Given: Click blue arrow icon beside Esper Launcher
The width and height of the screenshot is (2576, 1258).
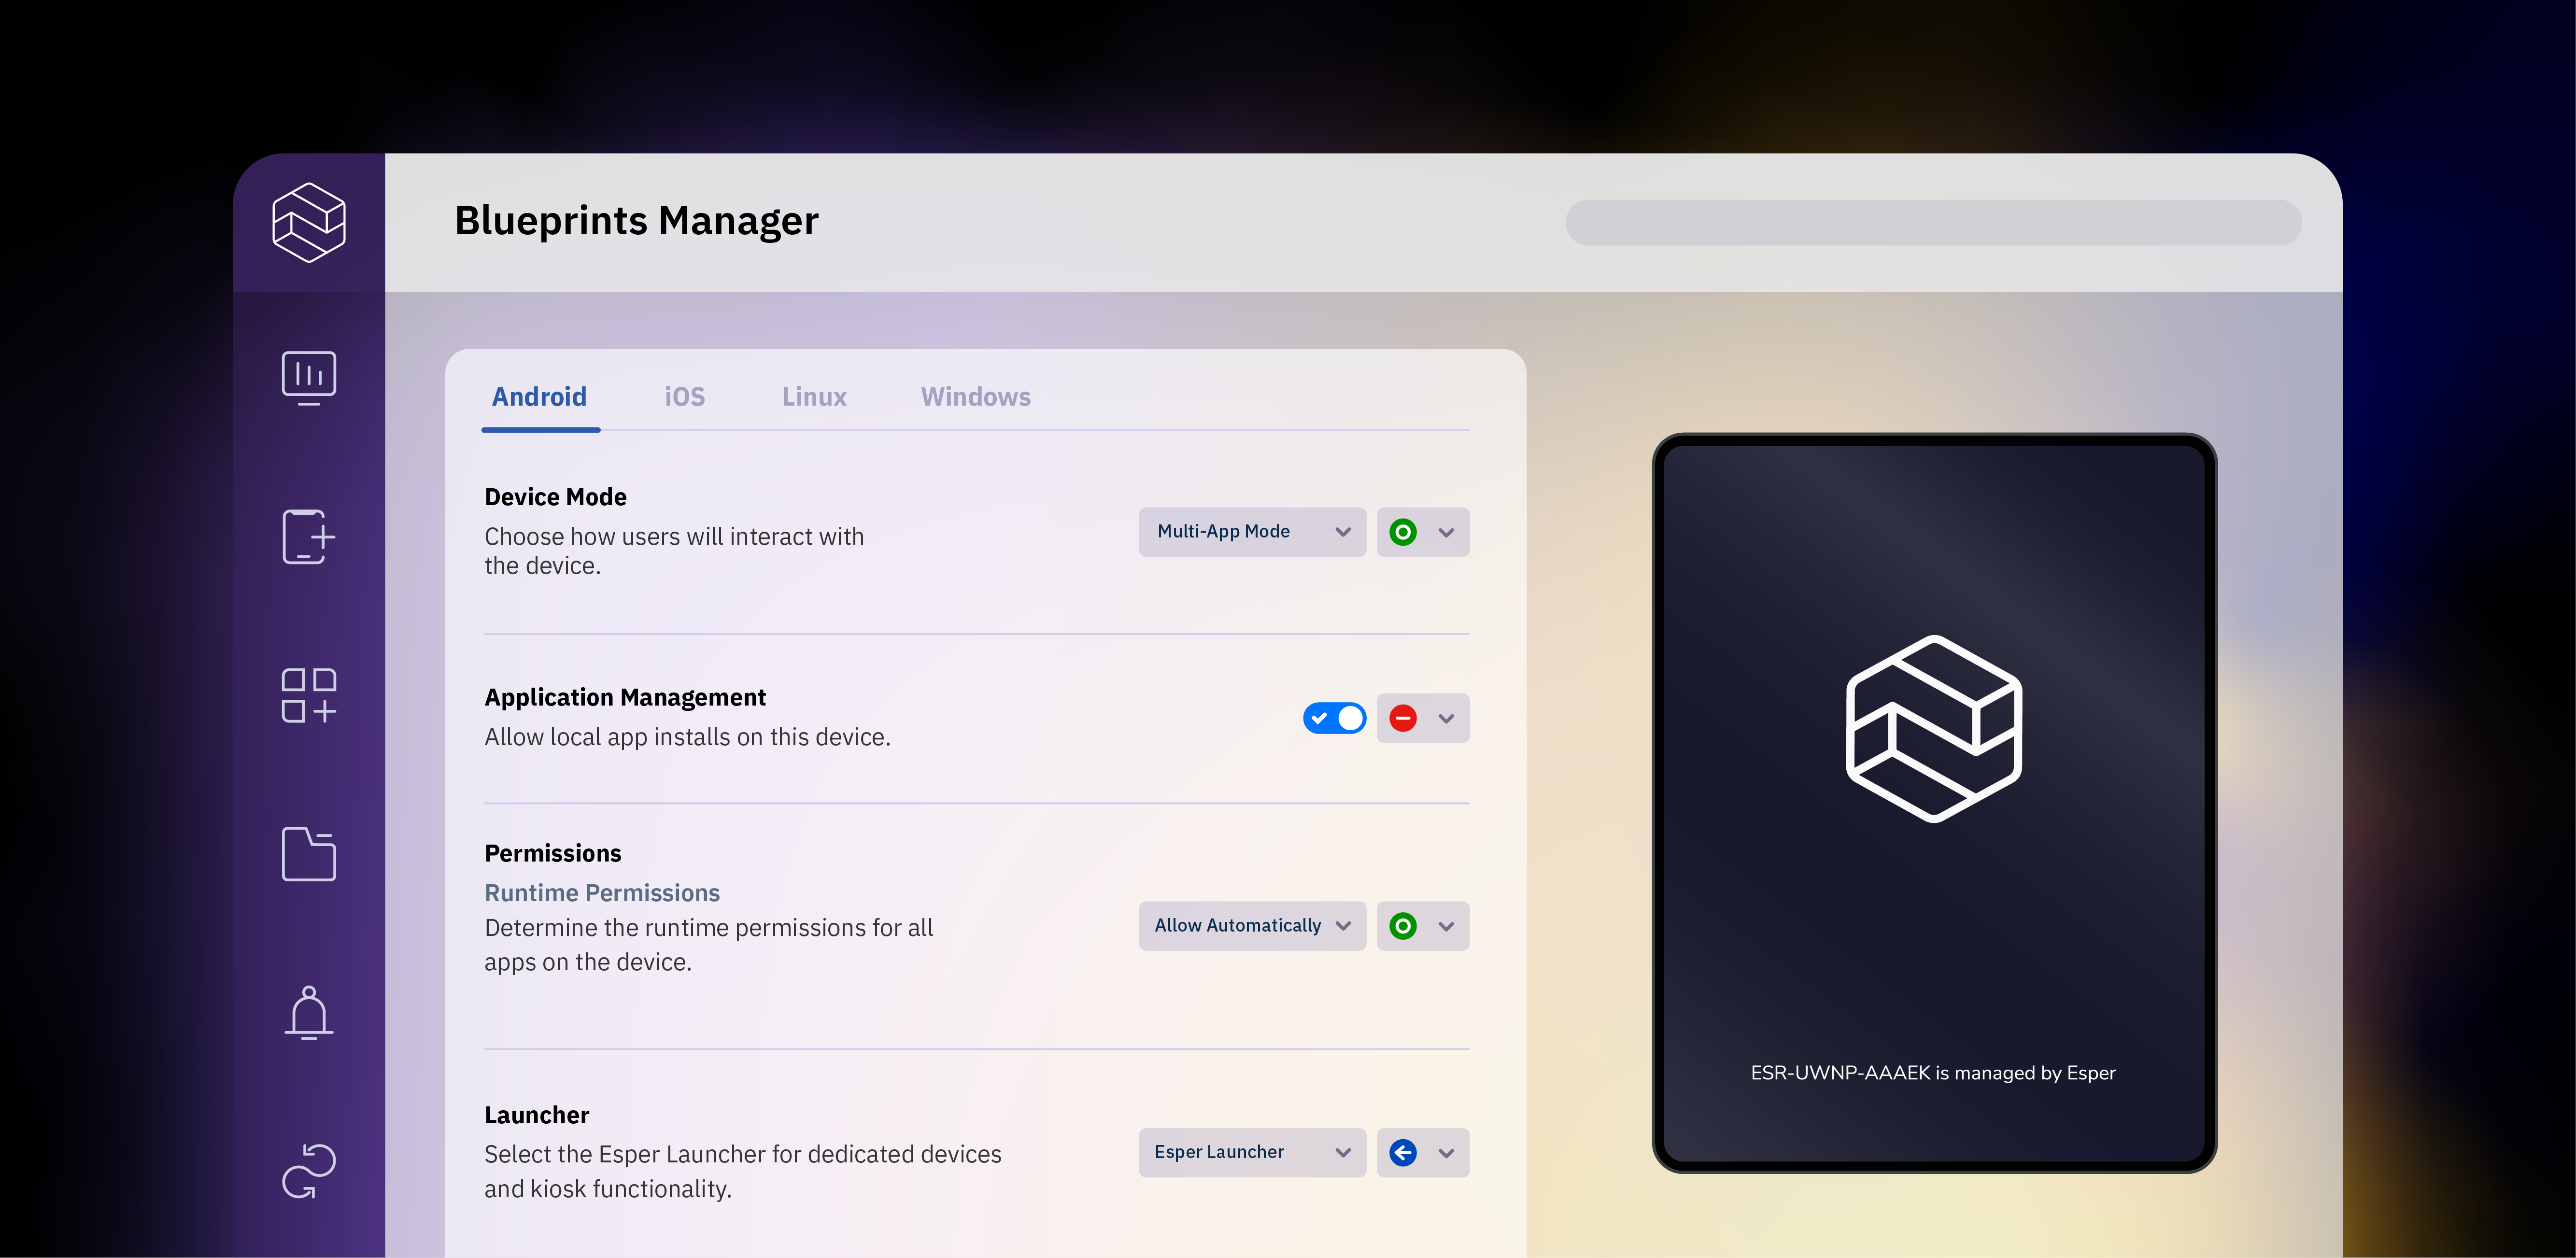Looking at the screenshot, I should pyautogui.click(x=1403, y=1153).
